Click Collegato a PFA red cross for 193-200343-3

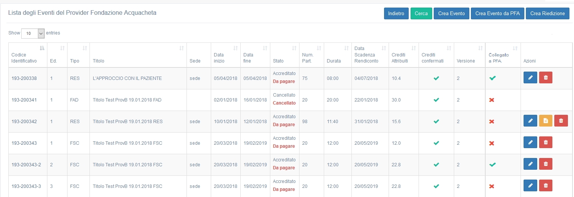(x=492, y=186)
